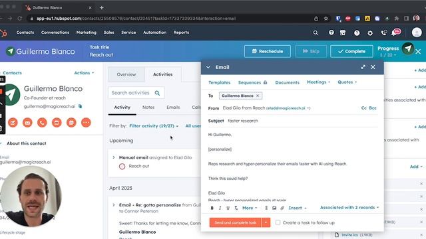Open the Service nav menu
This screenshot has height=239, width=426.
128,33
